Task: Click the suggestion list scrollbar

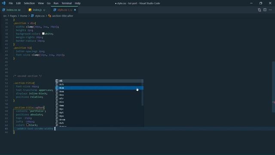Action: [142, 93]
